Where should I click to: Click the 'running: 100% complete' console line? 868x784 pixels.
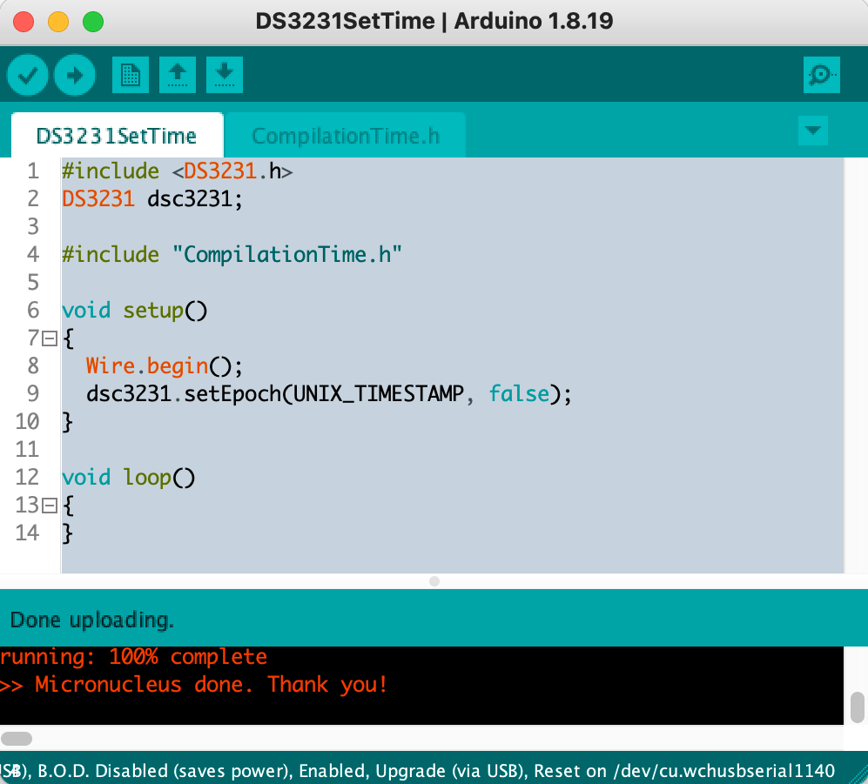click(x=133, y=657)
